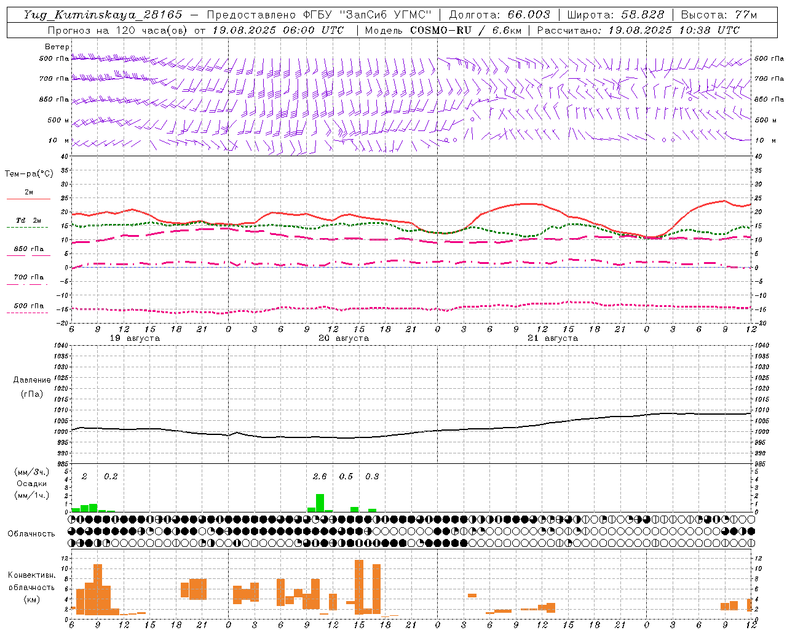Click the Ветер panel label
The width and height of the screenshot is (787, 630).
tap(57, 47)
